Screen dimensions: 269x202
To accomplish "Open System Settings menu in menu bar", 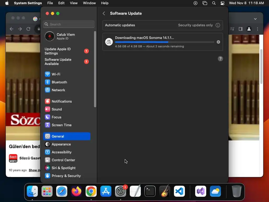I will coord(28,3).
